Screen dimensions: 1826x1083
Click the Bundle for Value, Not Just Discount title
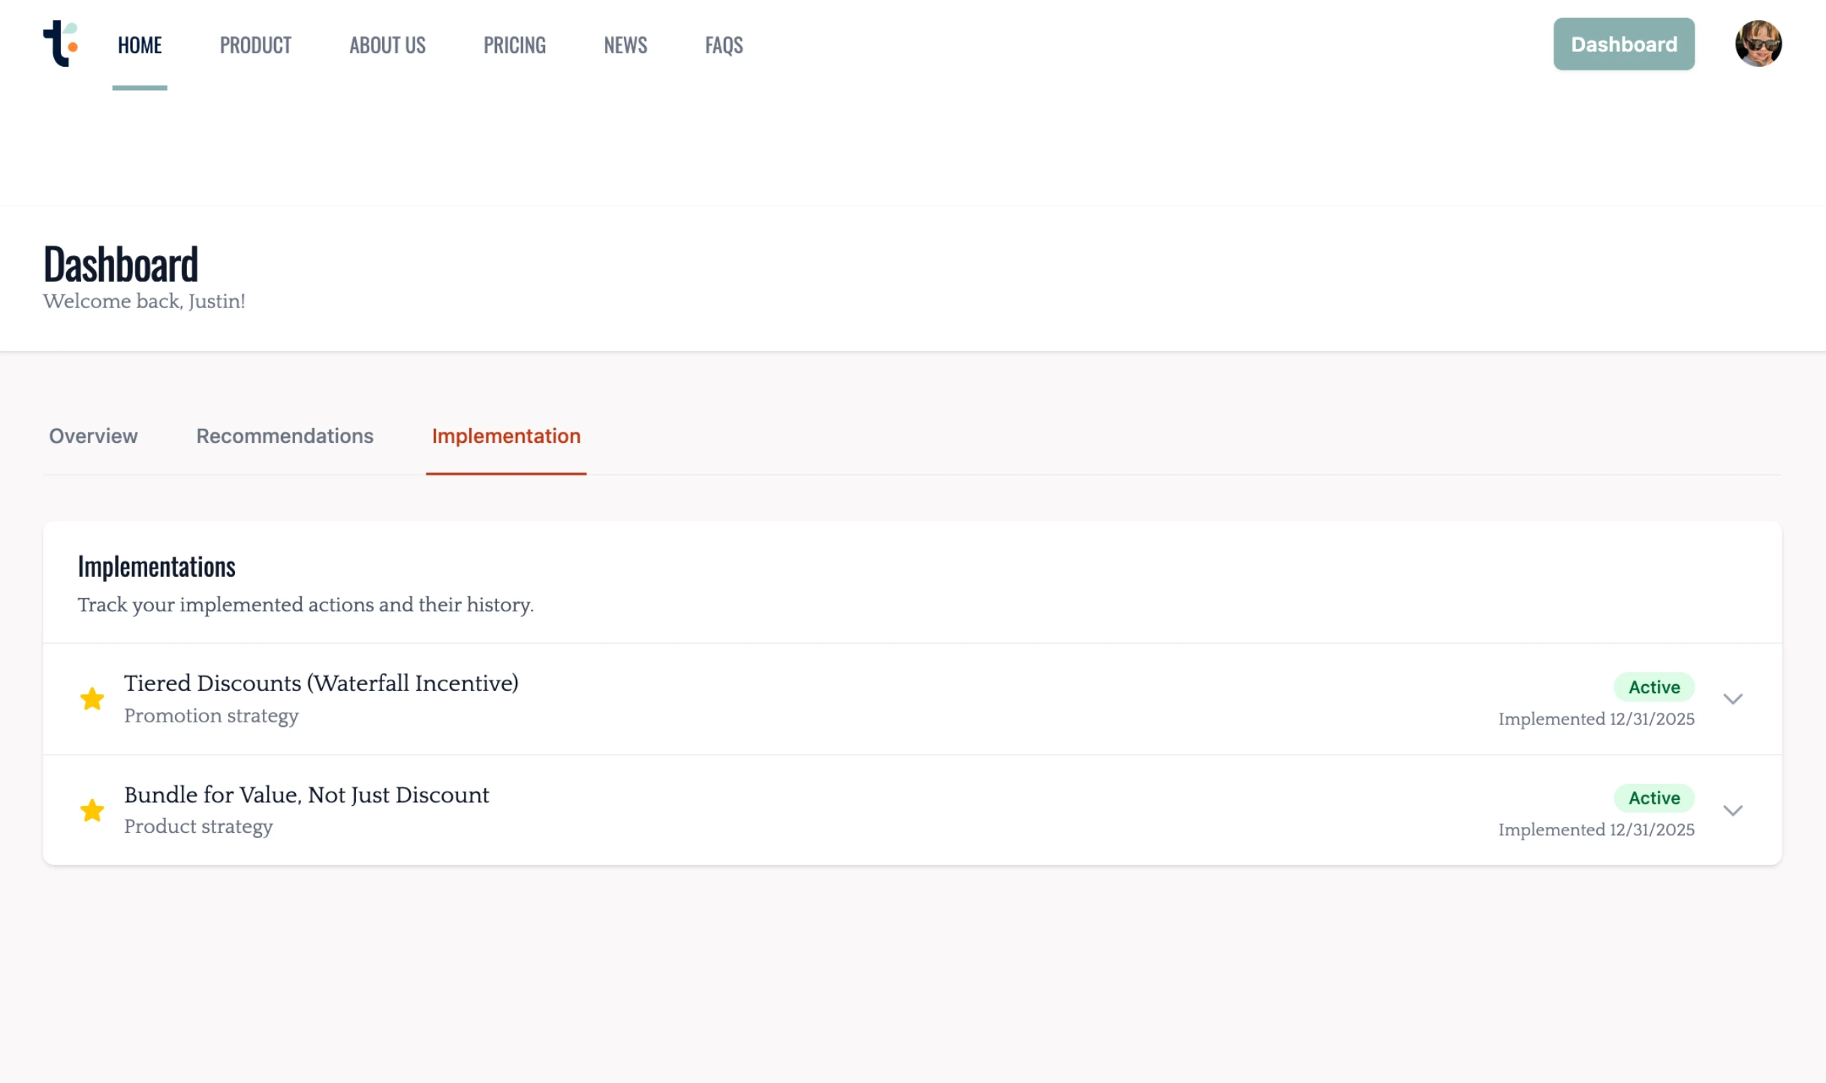306,795
